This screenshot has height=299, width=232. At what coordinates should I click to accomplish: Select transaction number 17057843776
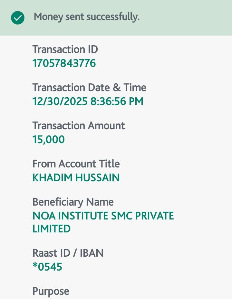click(x=64, y=63)
